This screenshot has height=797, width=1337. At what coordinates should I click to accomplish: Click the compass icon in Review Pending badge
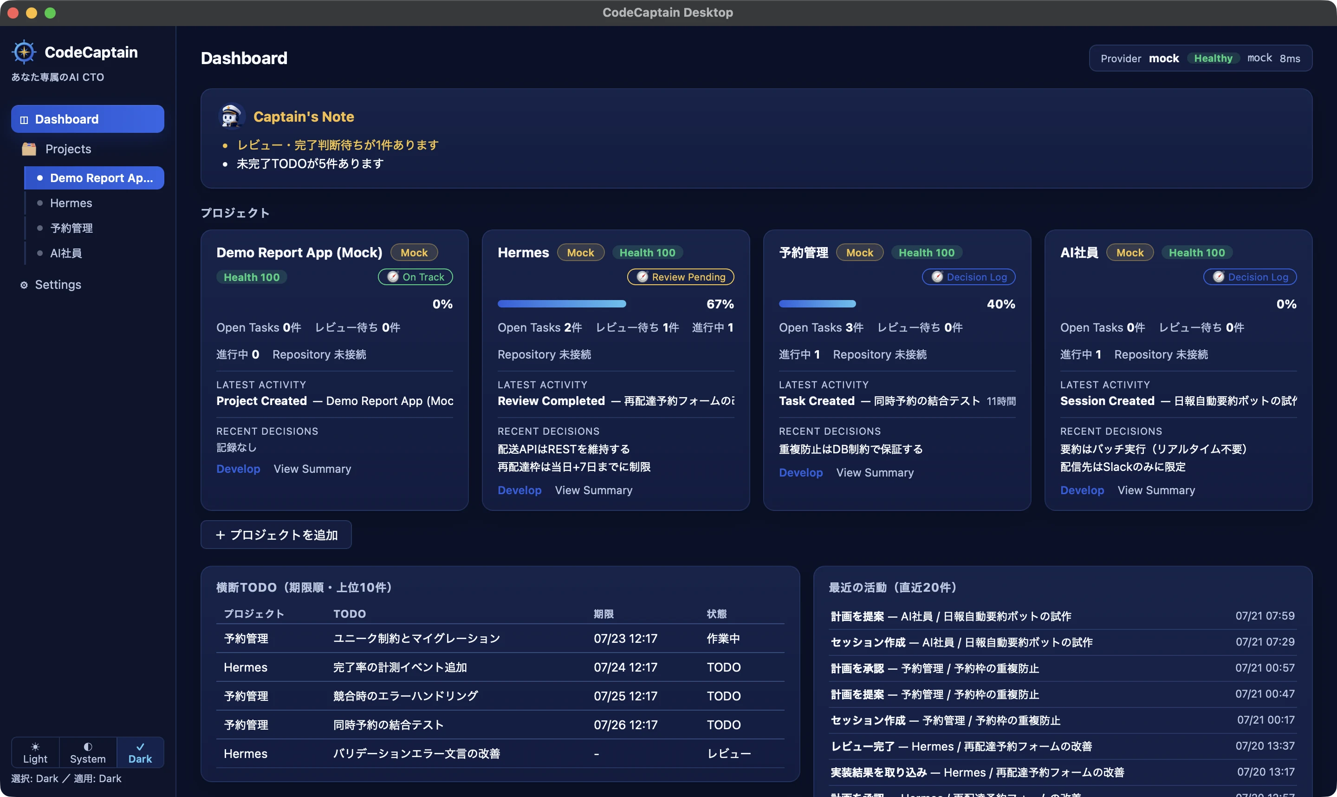point(643,277)
